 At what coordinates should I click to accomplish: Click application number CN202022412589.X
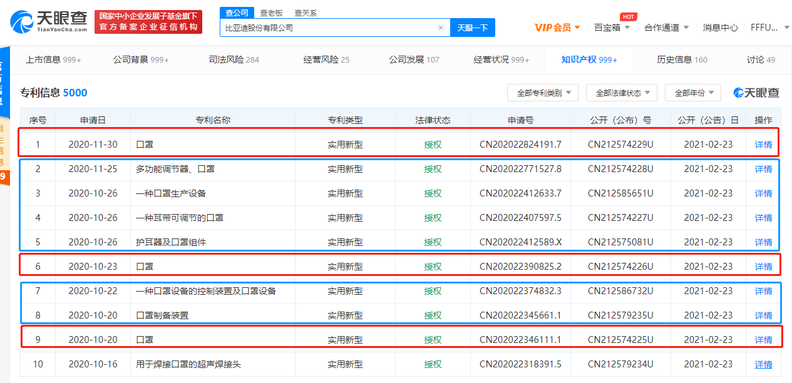coord(520,242)
